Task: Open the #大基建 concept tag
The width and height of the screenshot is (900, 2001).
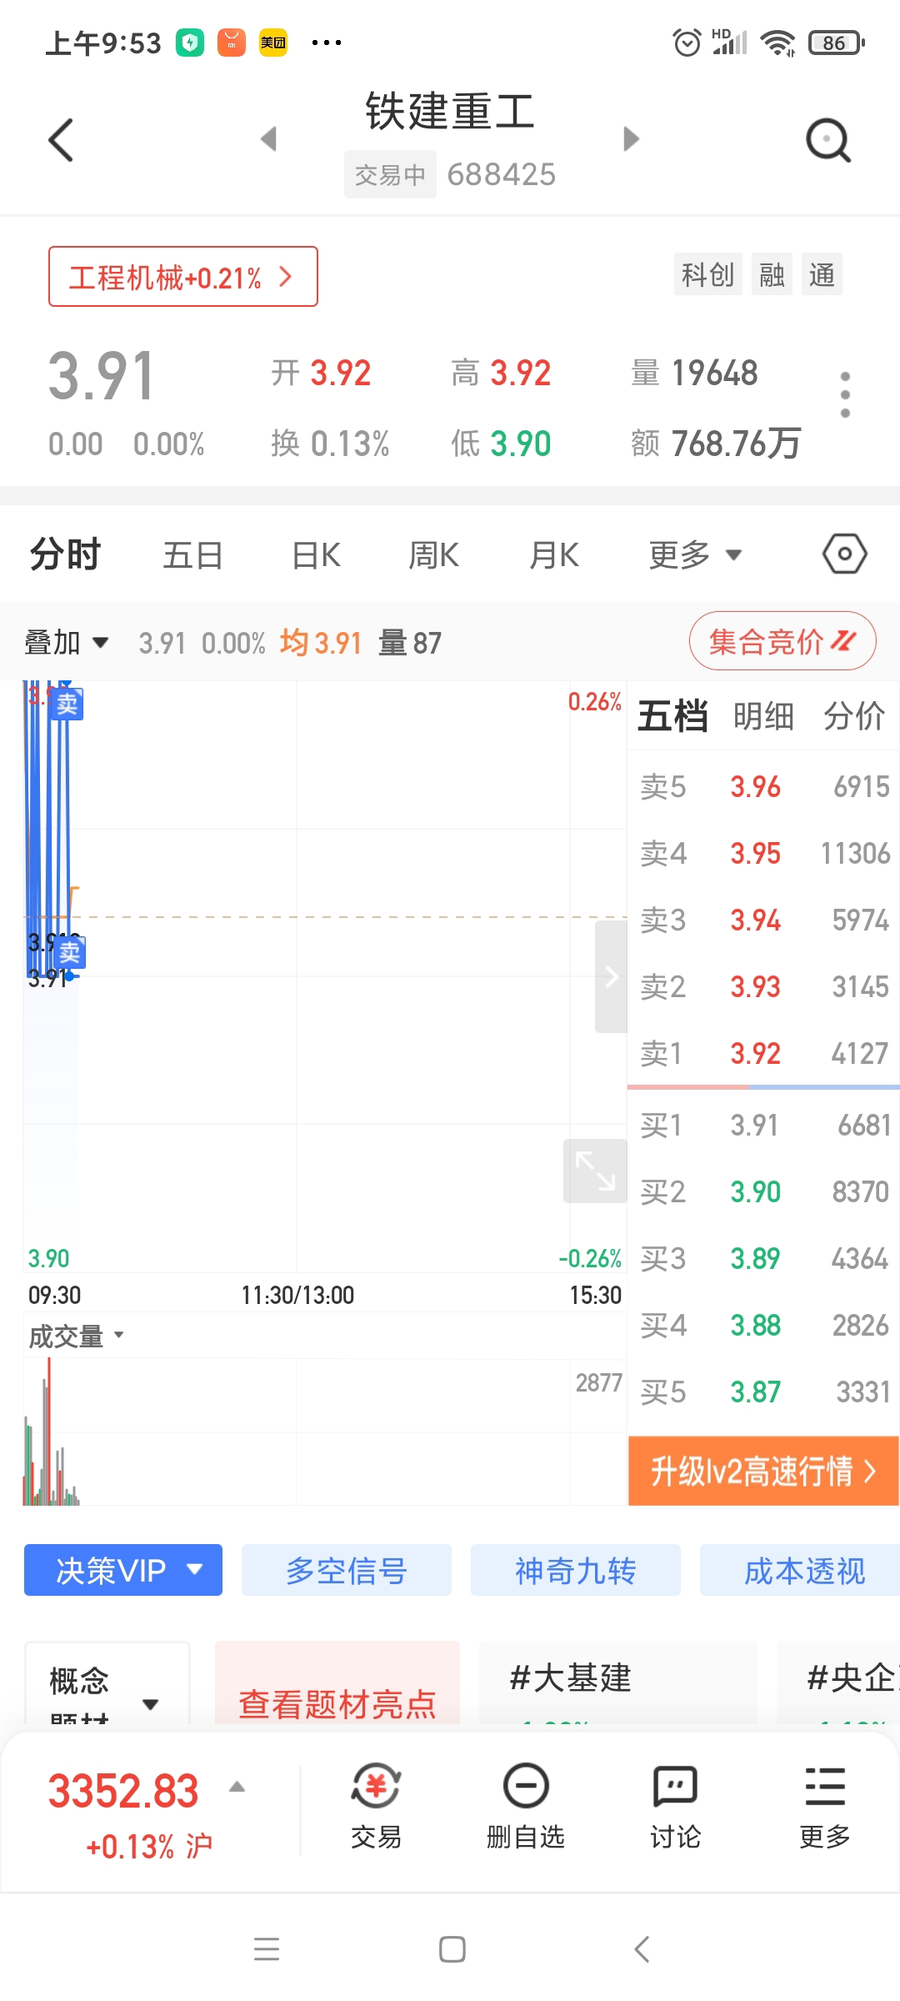Action: [618, 1683]
